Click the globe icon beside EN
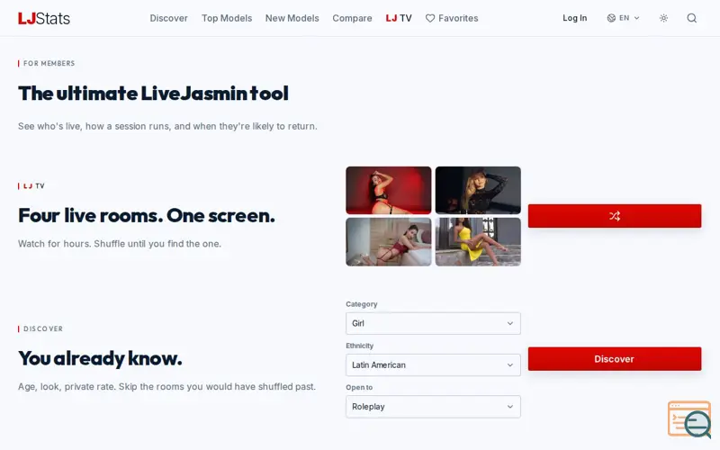Screen dimensions: 720x450 [x=611, y=18]
